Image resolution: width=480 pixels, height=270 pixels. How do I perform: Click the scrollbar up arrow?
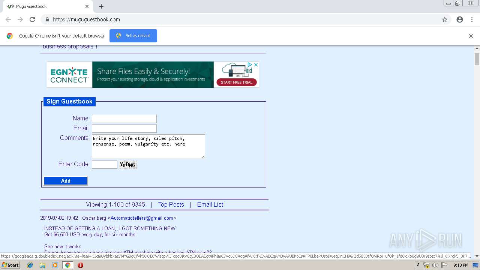[x=477, y=48]
